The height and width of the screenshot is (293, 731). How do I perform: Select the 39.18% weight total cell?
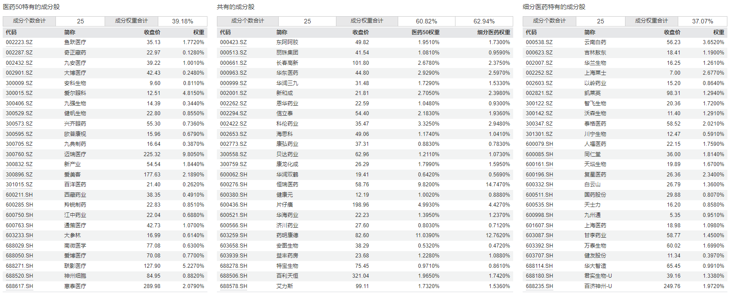[183, 21]
